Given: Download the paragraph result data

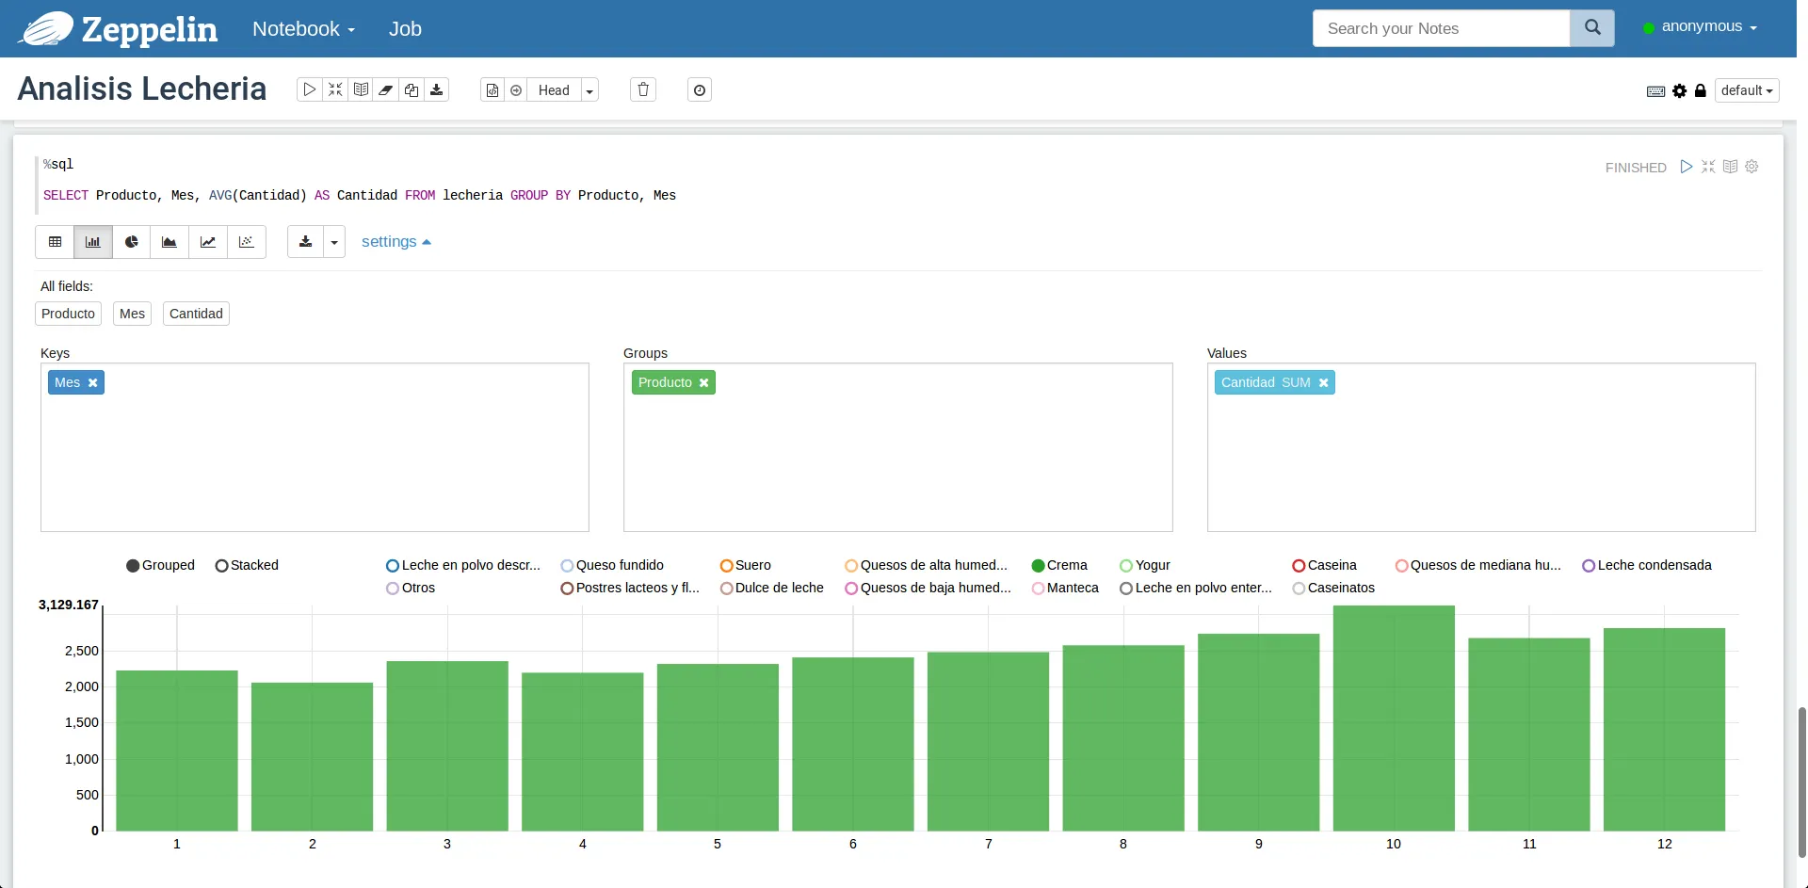Looking at the screenshot, I should tap(305, 242).
